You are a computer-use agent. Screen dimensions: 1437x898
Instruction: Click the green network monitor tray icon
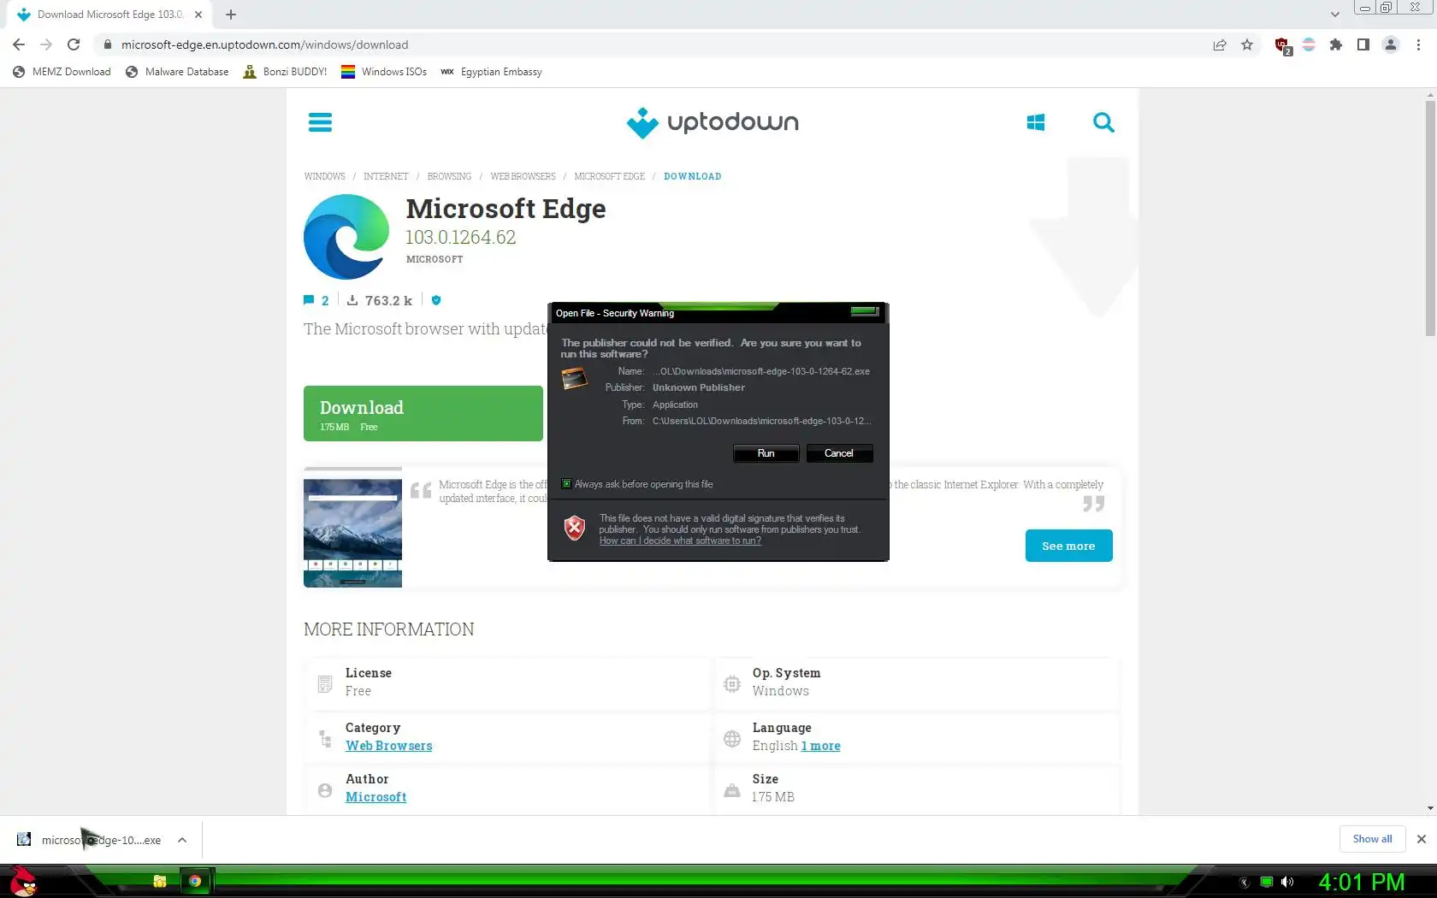point(1267,882)
